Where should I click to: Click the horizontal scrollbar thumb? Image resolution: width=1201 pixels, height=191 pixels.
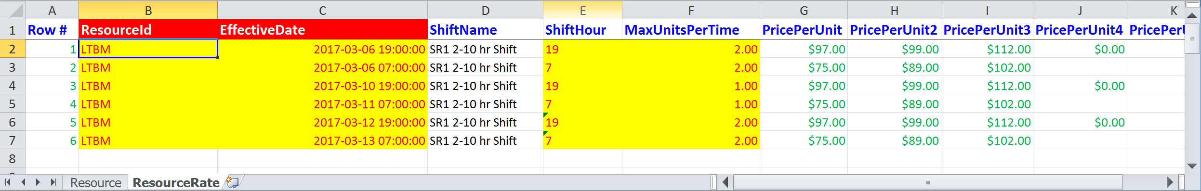928,182
